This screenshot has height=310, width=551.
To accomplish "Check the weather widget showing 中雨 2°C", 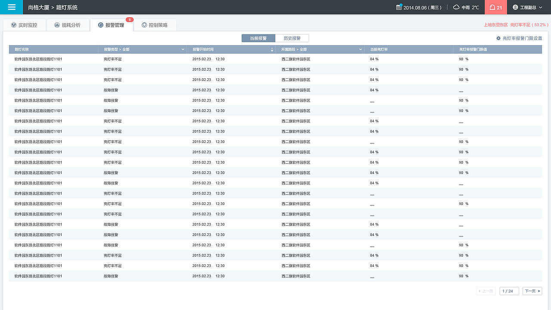I will pos(466,7).
